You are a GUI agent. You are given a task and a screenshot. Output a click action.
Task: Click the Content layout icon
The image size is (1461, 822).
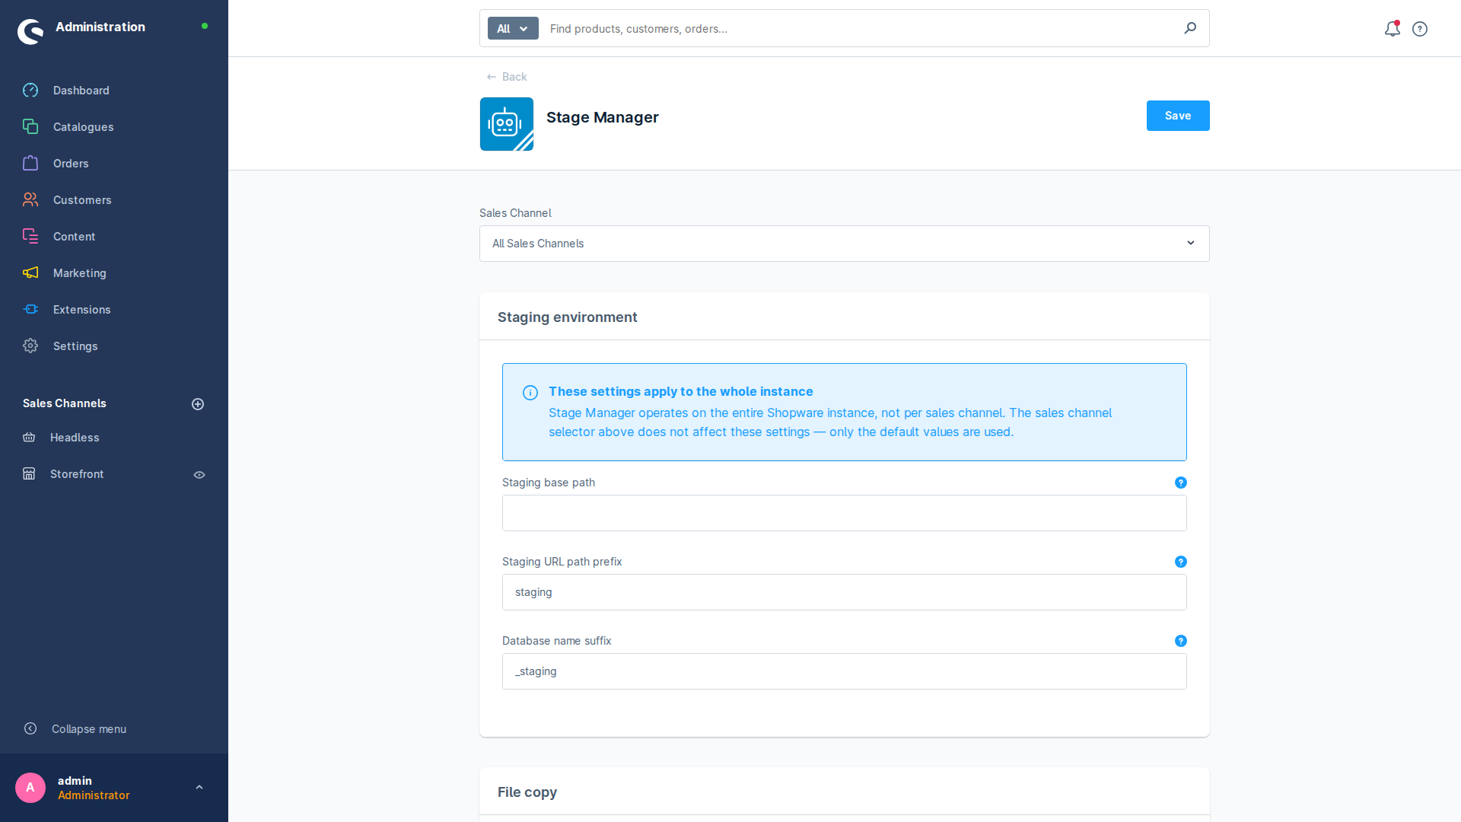point(30,237)
